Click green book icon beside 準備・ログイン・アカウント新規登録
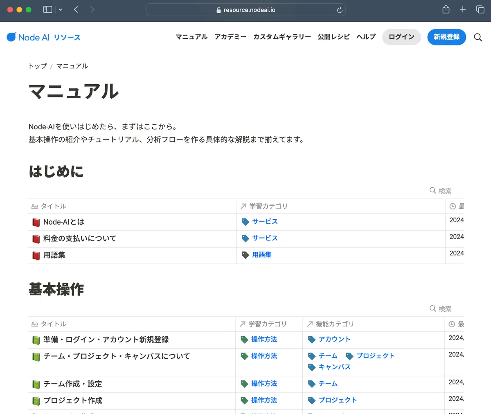The height and width of the screenshot is (414, 491). pyautogui.click(x=36, y=340)
